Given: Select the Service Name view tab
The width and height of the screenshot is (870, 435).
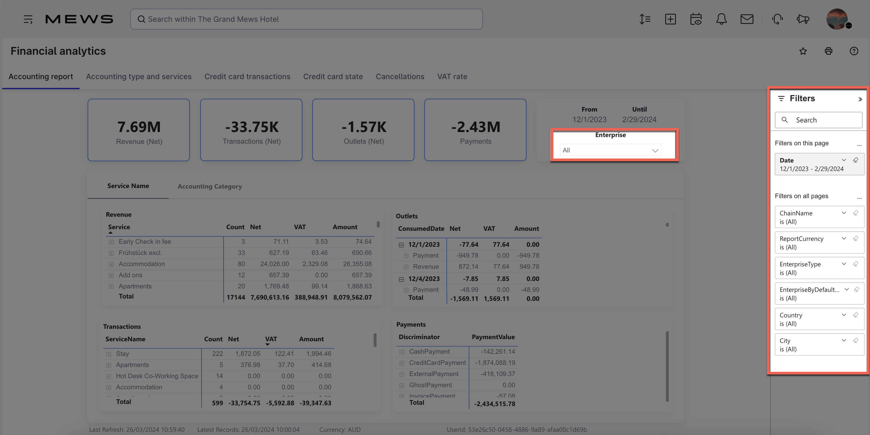Looking at the screenshot, I should [x=128, y=186].
